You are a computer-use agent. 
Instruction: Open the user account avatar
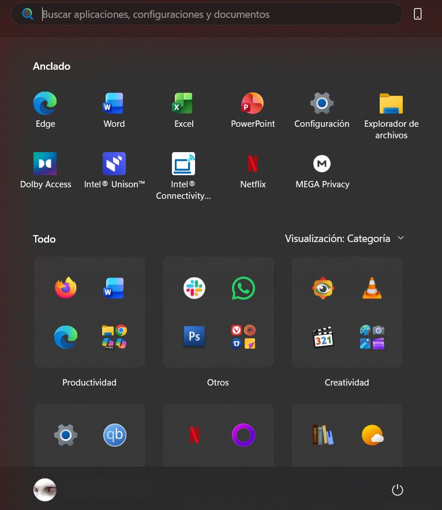[x=45, y=490]
